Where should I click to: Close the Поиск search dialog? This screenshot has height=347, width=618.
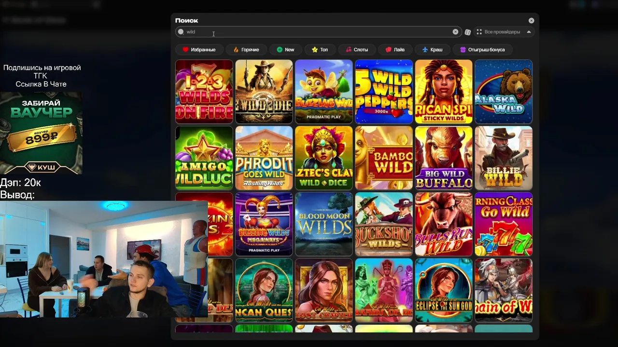point(531,20)
